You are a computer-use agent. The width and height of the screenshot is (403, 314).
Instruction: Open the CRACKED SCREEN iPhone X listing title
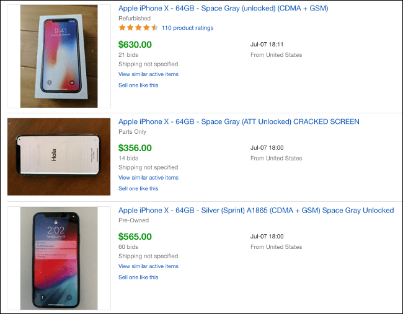pyautogui.click(x=239, y=121)
